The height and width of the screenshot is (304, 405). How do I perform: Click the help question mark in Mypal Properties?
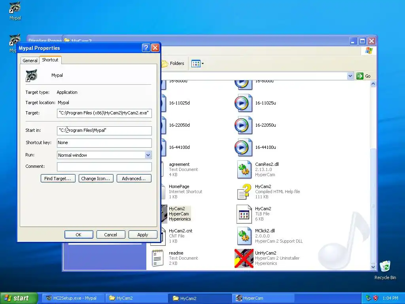[146, 47]
